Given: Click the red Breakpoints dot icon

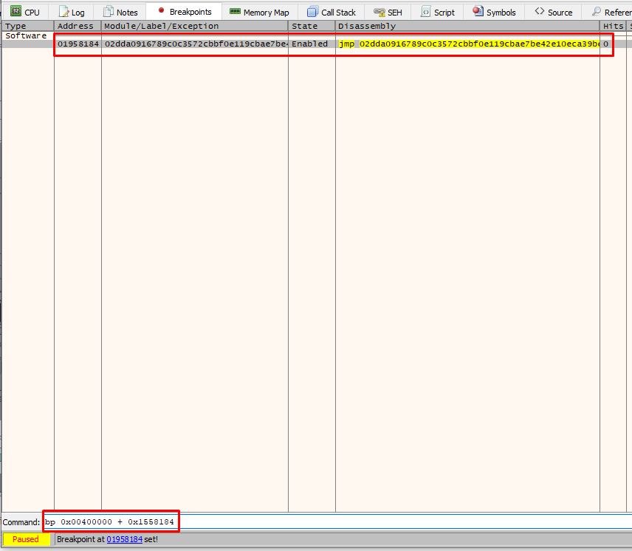Looking at the screenshot, I should click(161, 10).
